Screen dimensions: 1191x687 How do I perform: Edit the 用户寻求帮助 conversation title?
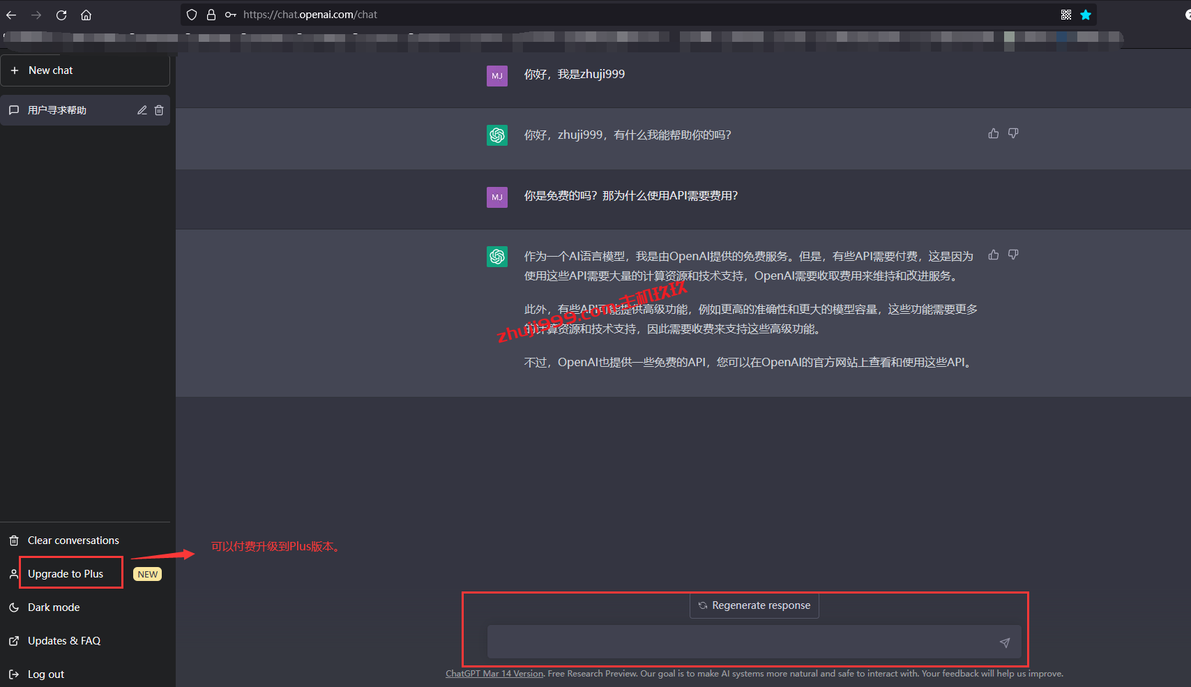tap(142, 110)
